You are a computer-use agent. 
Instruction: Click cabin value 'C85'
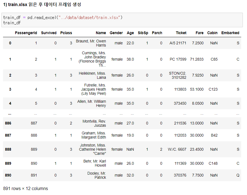coord(214,59)
